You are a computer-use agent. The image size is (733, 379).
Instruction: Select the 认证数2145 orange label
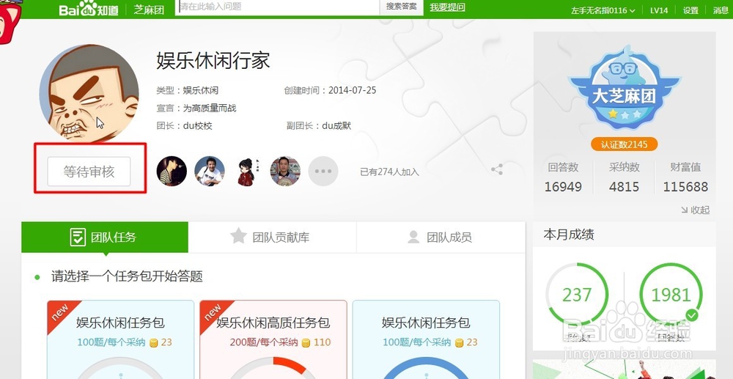(x=624, y=144)
